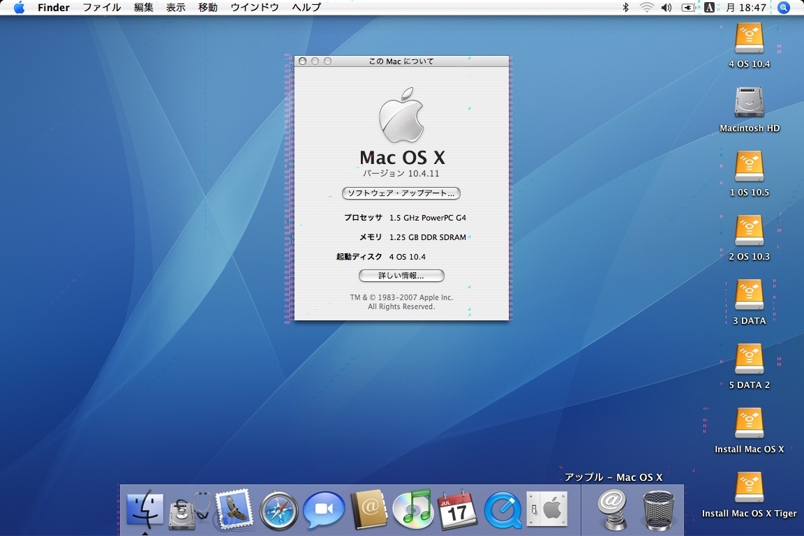Open the 編集 menu
Viewport: 804px width, 536px height.
tap(144, 7)
